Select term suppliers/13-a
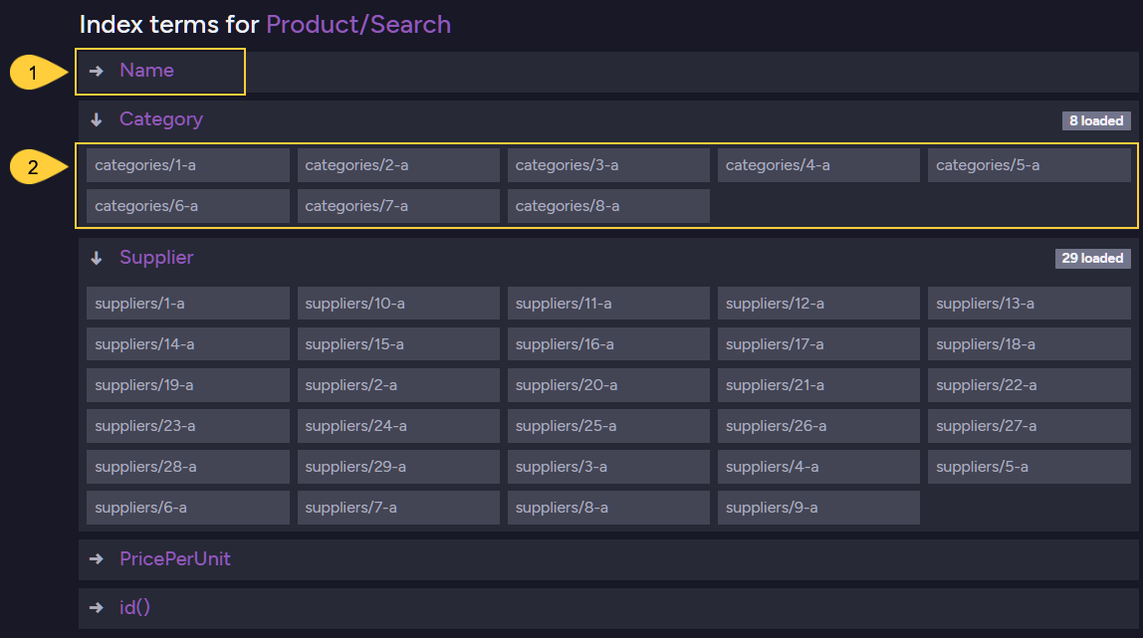Viewport: 1143px width, 638px height. coord(1029,304)
